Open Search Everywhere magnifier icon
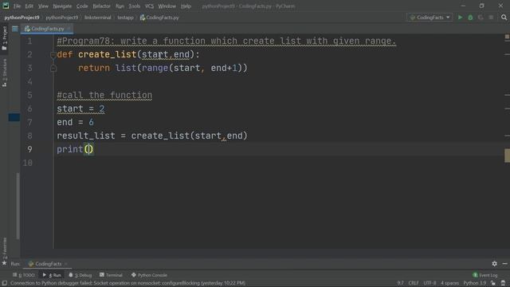 504,18
